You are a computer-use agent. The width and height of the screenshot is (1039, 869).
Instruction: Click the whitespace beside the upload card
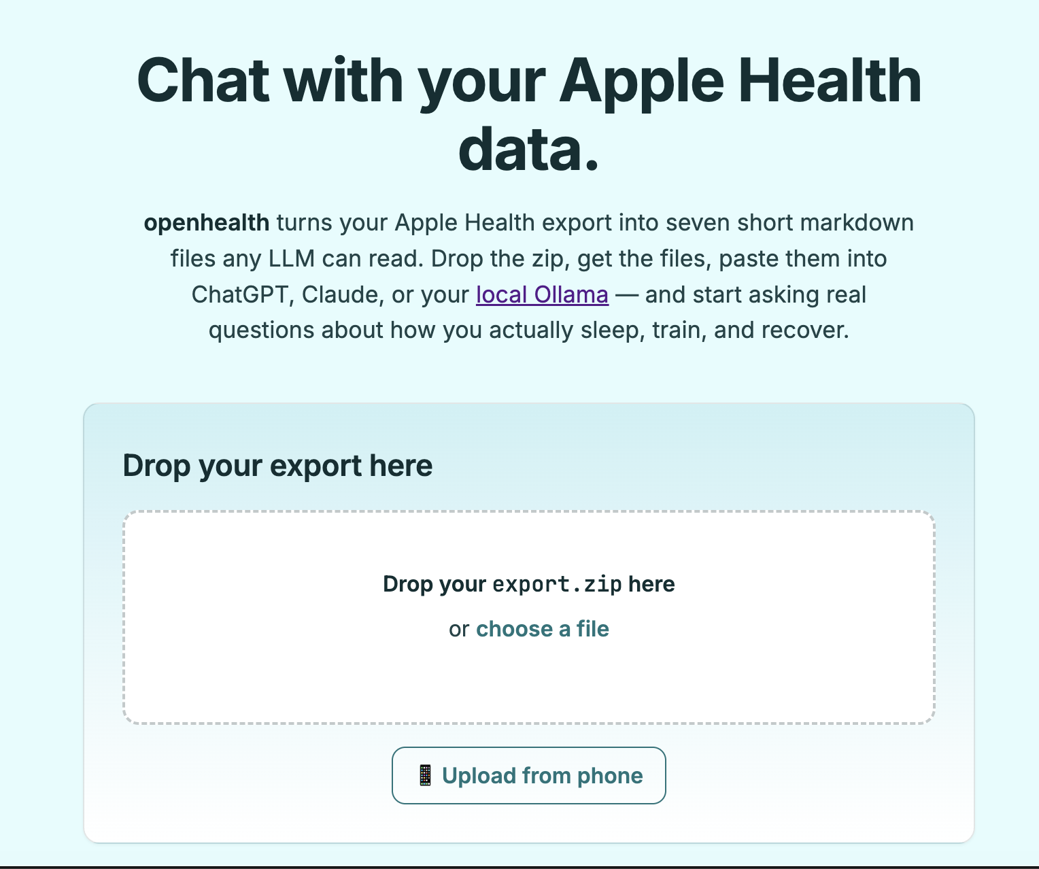[41, 612]
